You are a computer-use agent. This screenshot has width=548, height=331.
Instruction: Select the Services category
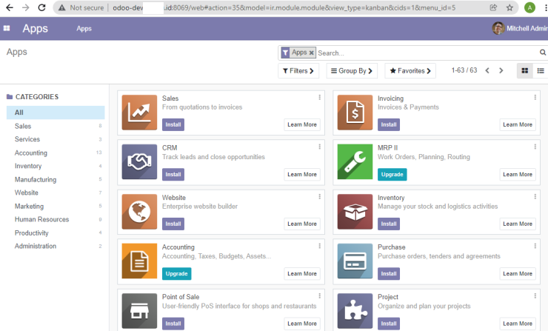(56, 139)
